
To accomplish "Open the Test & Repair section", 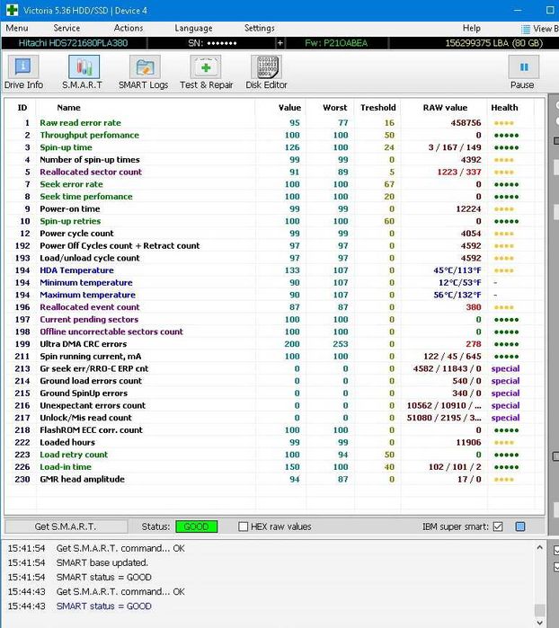I will 206,73.
